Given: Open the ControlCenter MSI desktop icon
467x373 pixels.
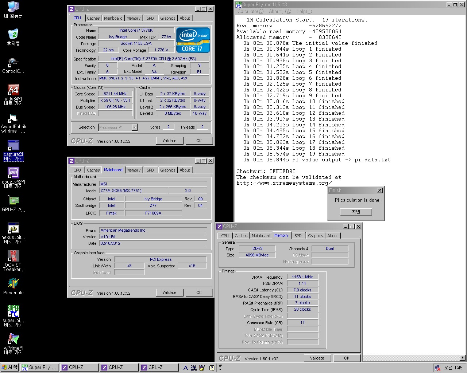Looking at the screenshot, I should click(13, 62).
